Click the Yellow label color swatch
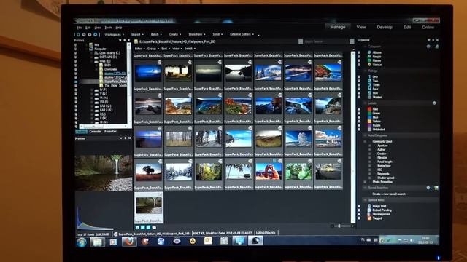Screen dimensions: 467x262 [369, 122]
